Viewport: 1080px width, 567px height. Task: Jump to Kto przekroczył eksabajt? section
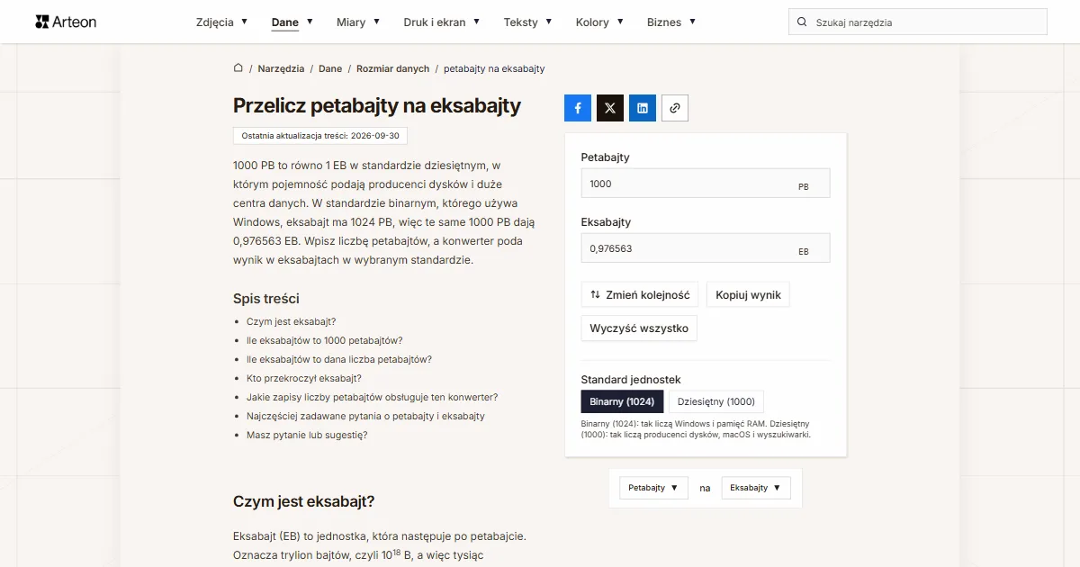point(304,378)
